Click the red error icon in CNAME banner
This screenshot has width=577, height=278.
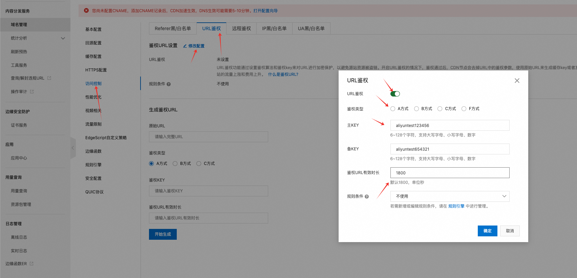coord(86,10)
